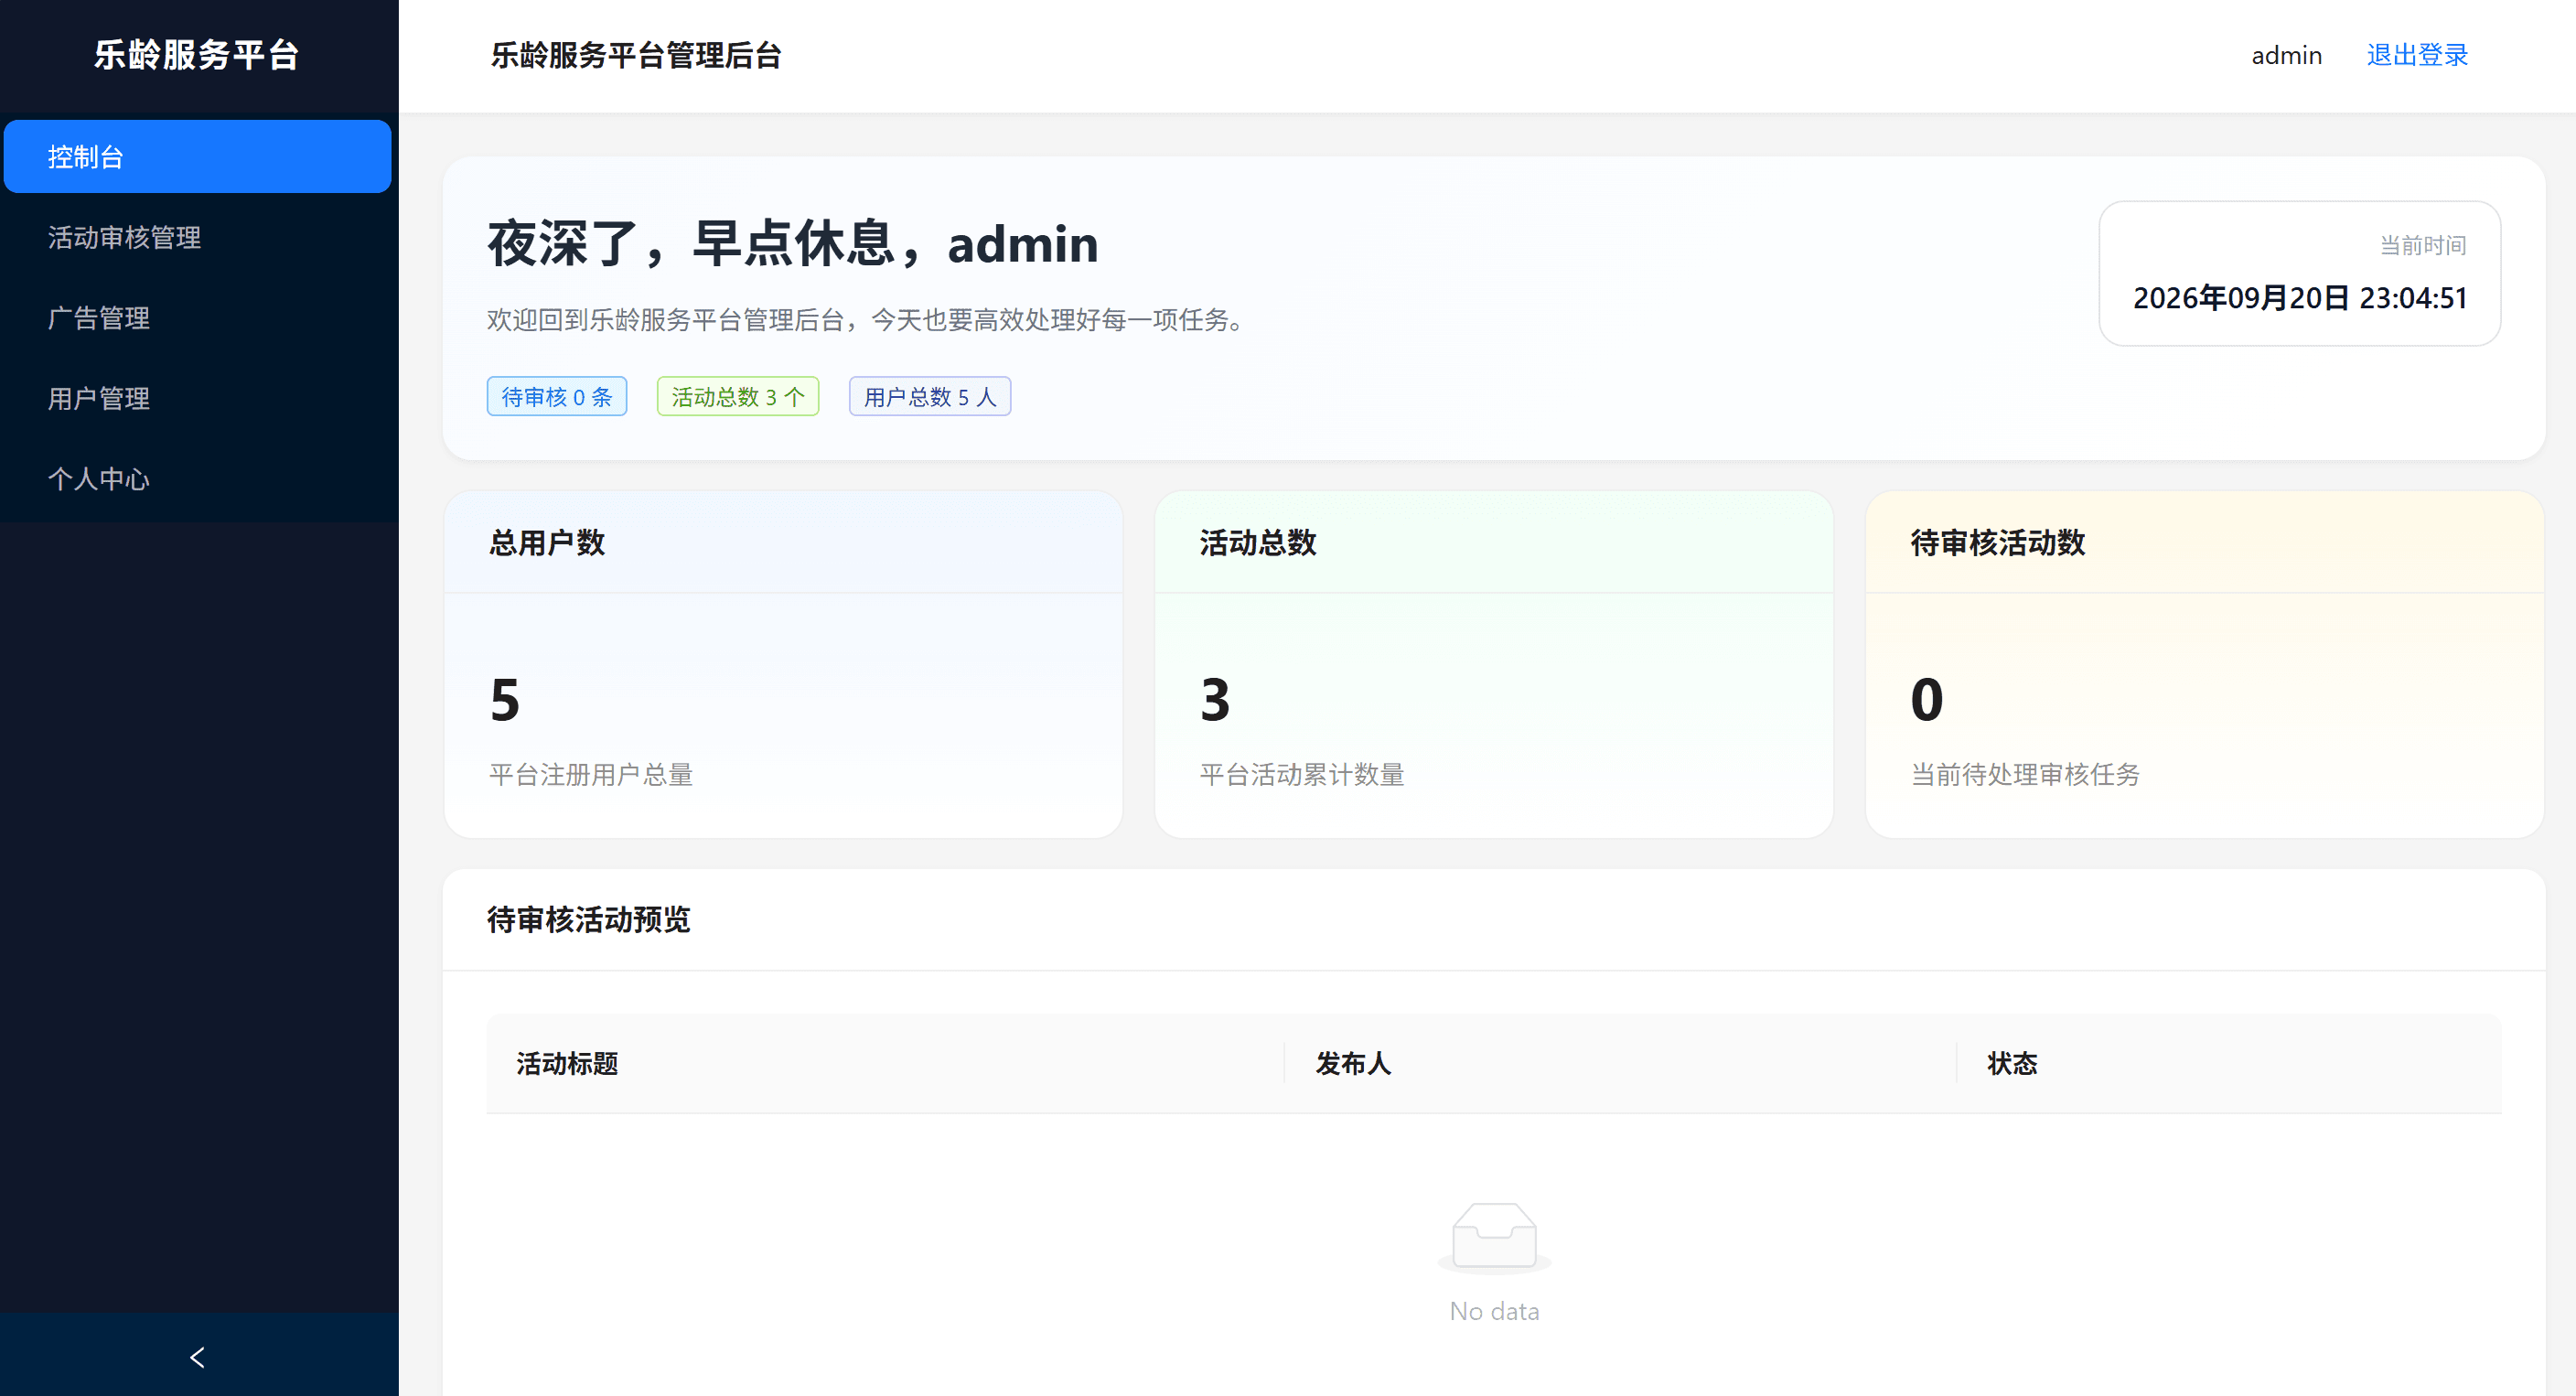This screenshot has height=1396, width=2576.
Task: Open 个人中心 from sidebar
Action: [198, 479]
